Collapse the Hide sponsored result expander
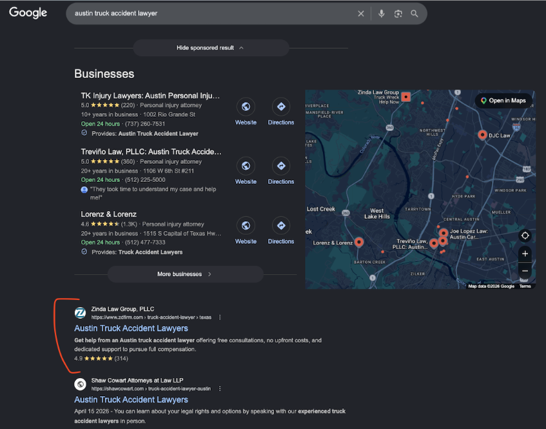The width and height of the screenshot is (546, 429). pos(211,48)
